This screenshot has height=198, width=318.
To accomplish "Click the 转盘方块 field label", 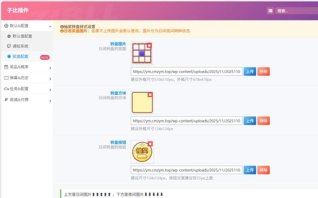I will (118, 93).
